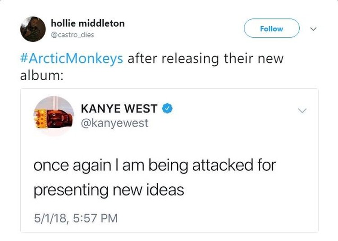Image resolution: width=338 pixels, height=241 pixels.
Task: Click the @castro_dies handle
Action: 72,35
